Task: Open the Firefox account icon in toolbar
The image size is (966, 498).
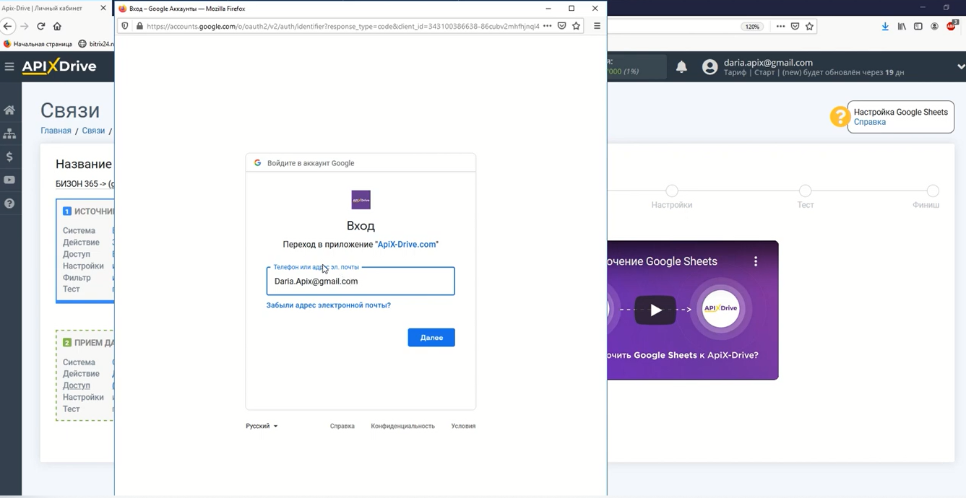Action: pos(934,27)
